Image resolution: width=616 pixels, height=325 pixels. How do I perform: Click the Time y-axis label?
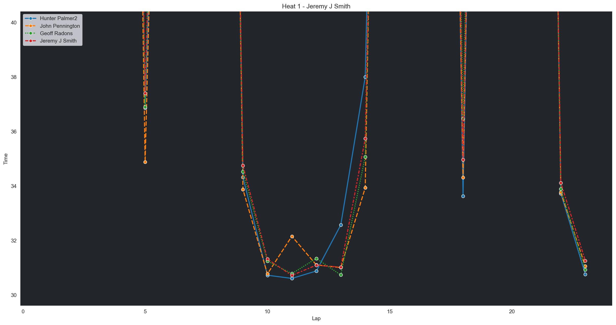pyautogui.click(x=6, y=159)
